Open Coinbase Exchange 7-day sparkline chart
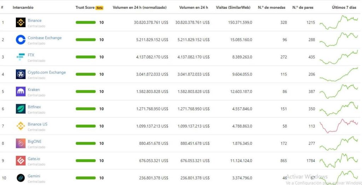The image size is (362, 185). (x=339, y=40)
